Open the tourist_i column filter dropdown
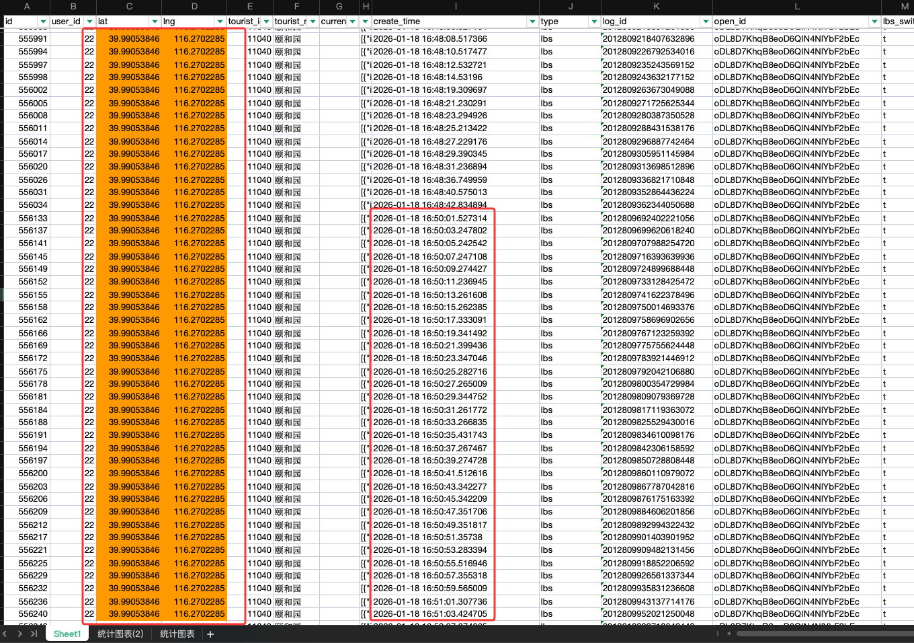 point(266,22)
